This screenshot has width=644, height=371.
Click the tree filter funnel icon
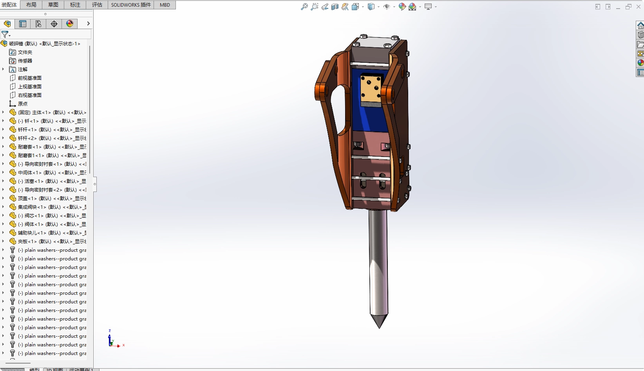[5, 34]
